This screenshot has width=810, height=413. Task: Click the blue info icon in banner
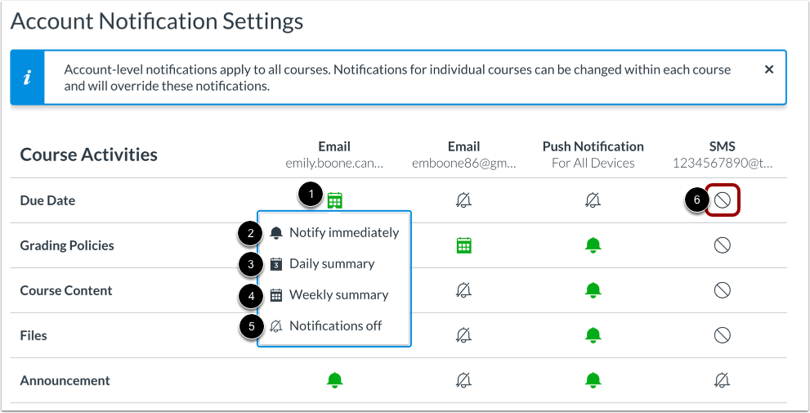[27, 78]
